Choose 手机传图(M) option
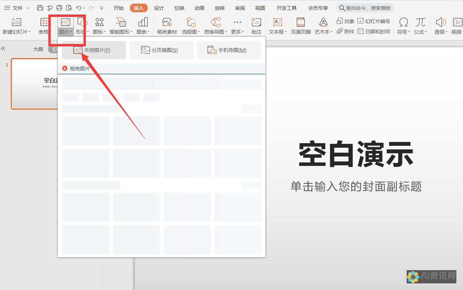 click(229, 50)
